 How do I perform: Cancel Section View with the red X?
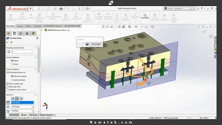11,42
